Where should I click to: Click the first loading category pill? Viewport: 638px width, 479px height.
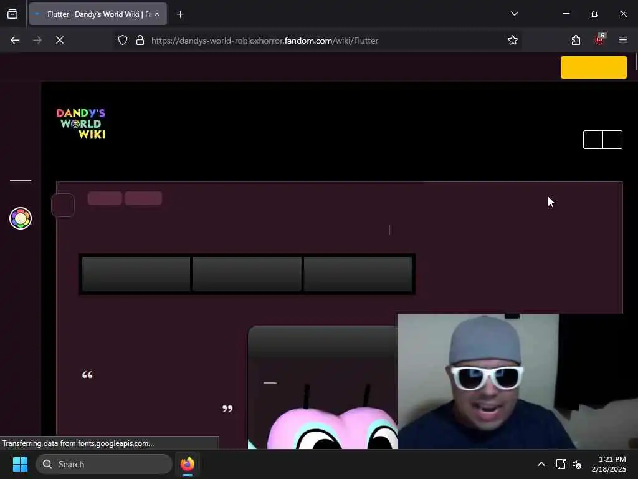coord(105,198)
